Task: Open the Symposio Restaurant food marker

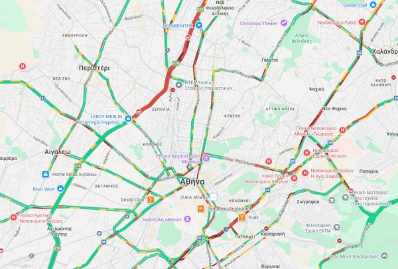Action: pyautogui.click(x=201, y=209)
